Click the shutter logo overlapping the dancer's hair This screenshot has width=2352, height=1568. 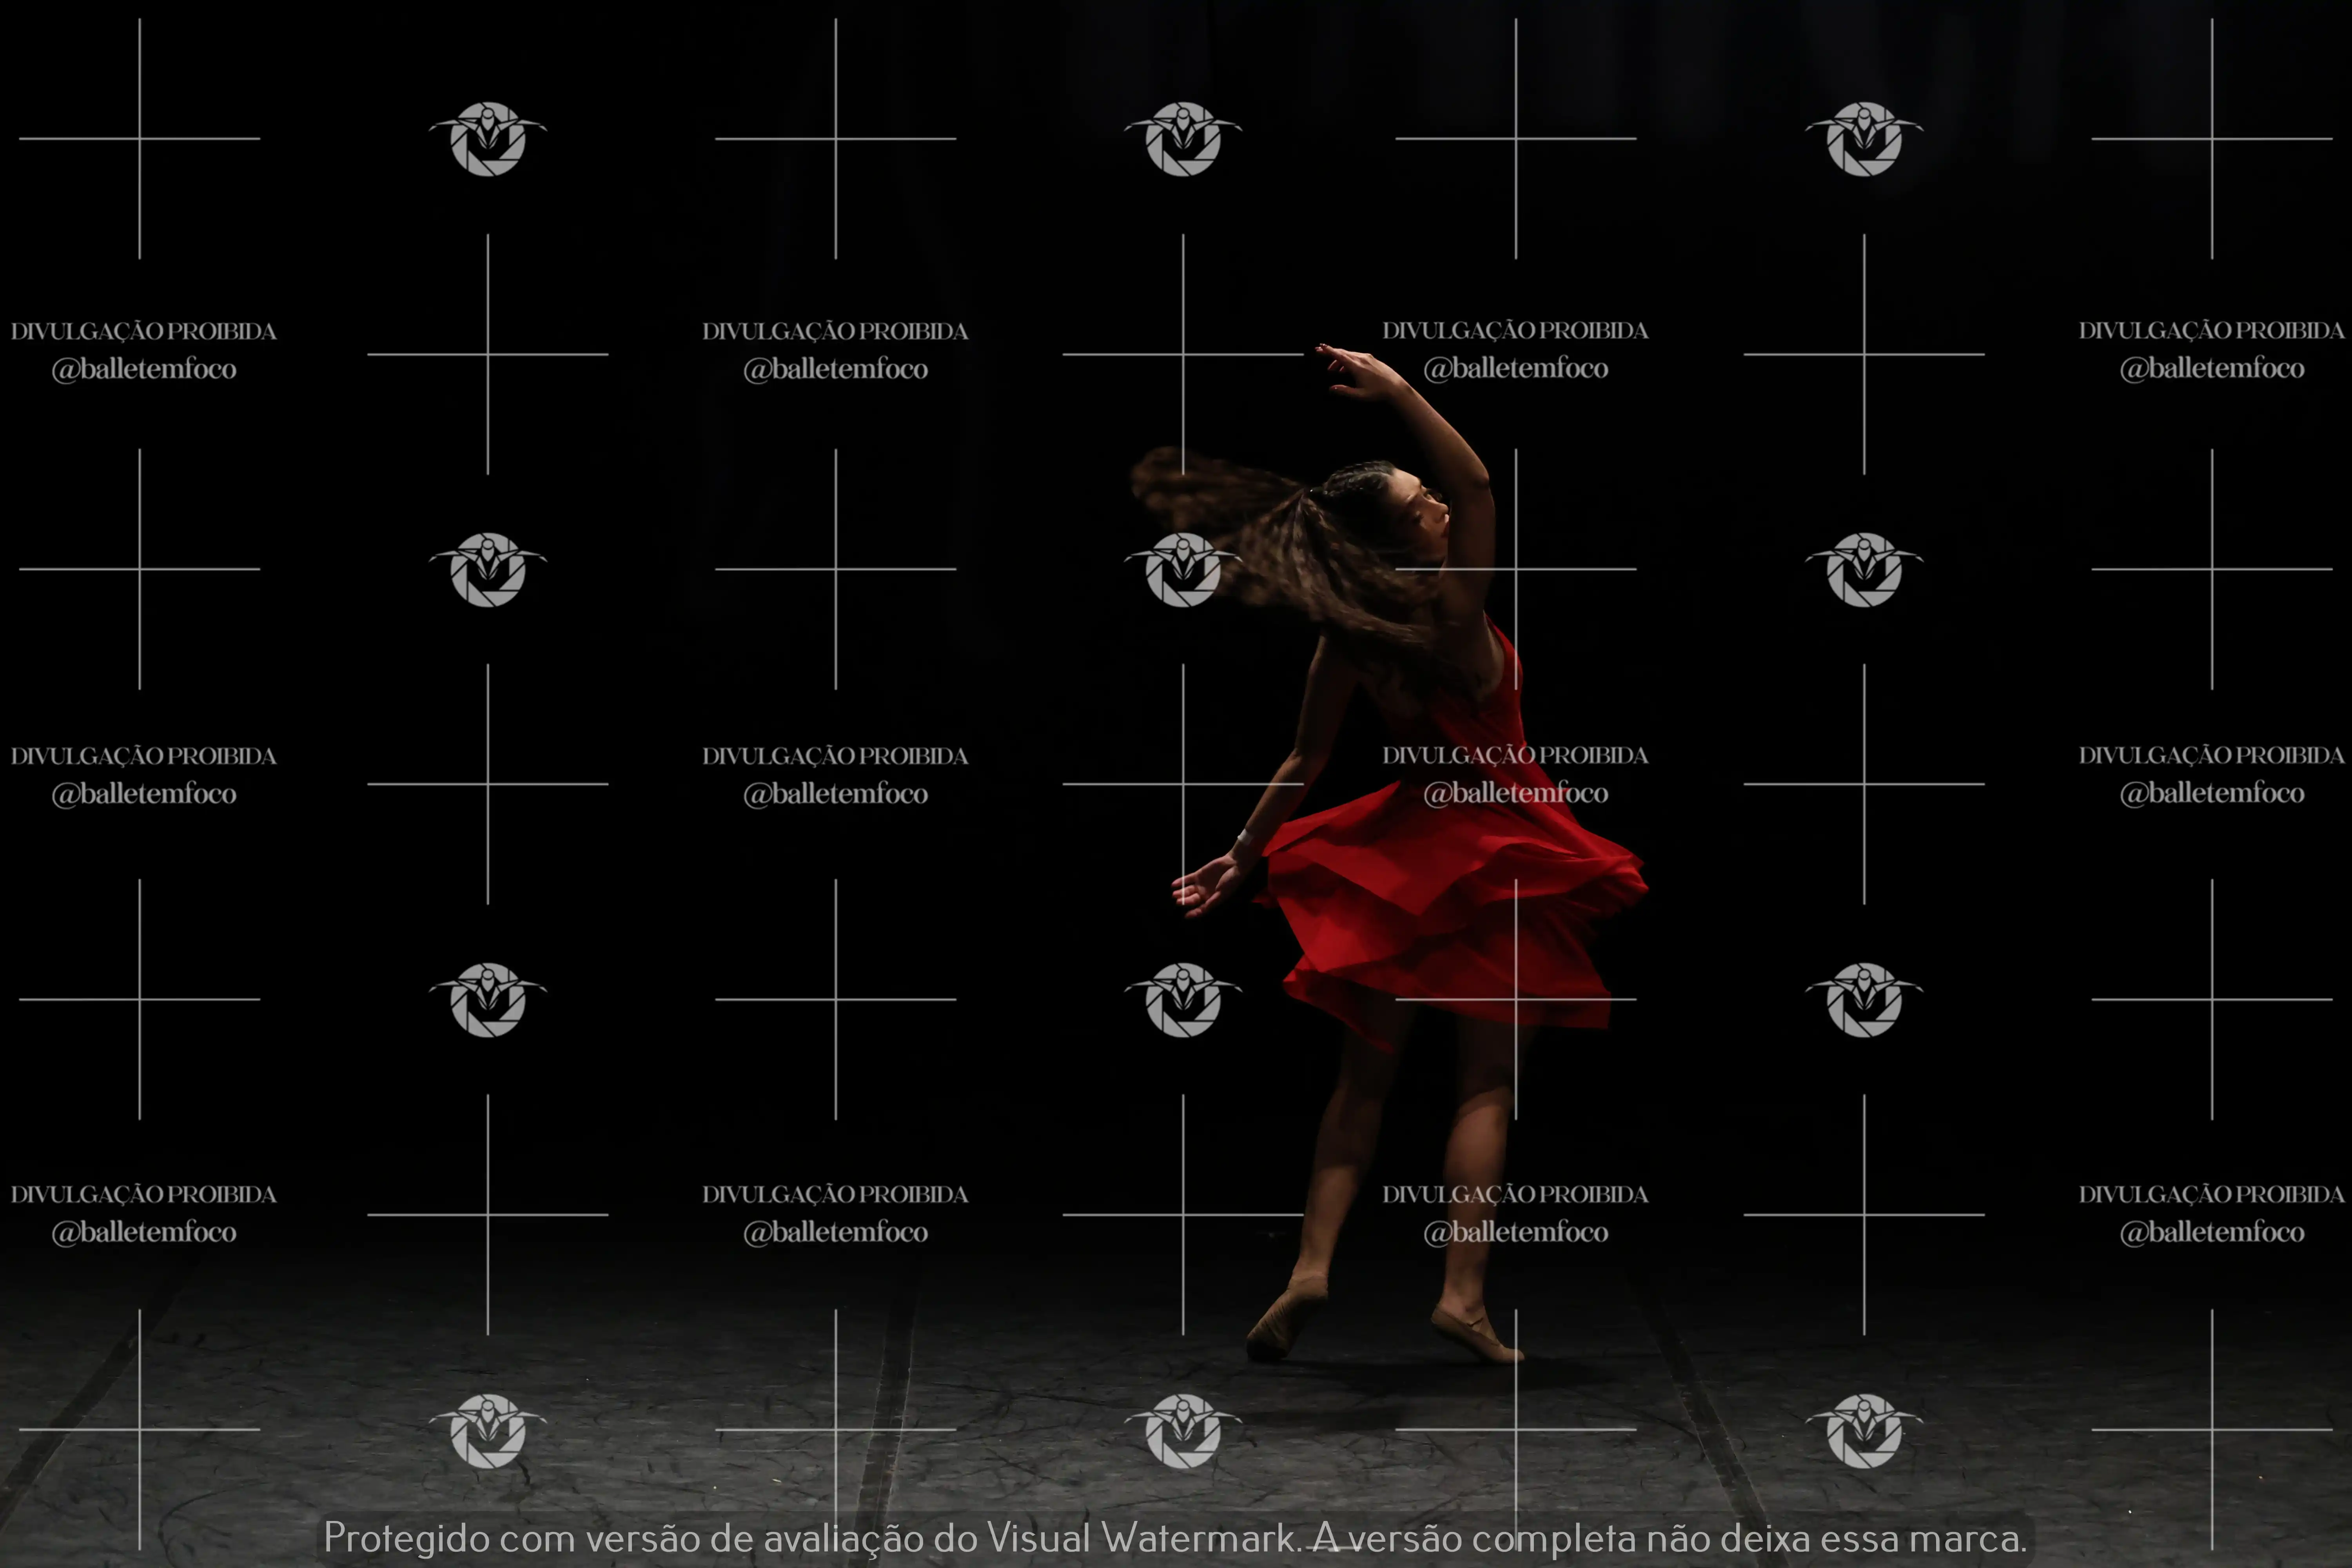coord(1183,570)
